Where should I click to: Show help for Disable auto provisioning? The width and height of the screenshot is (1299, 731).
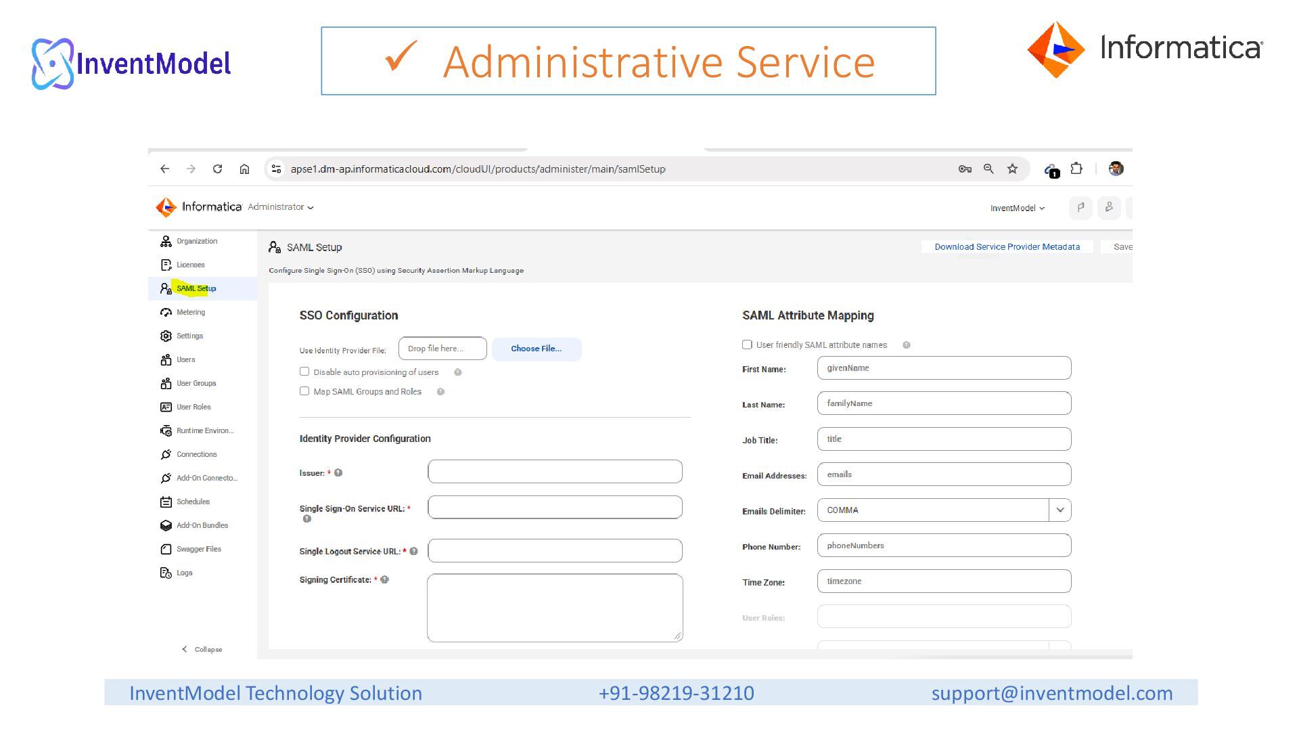pos(457,373)
